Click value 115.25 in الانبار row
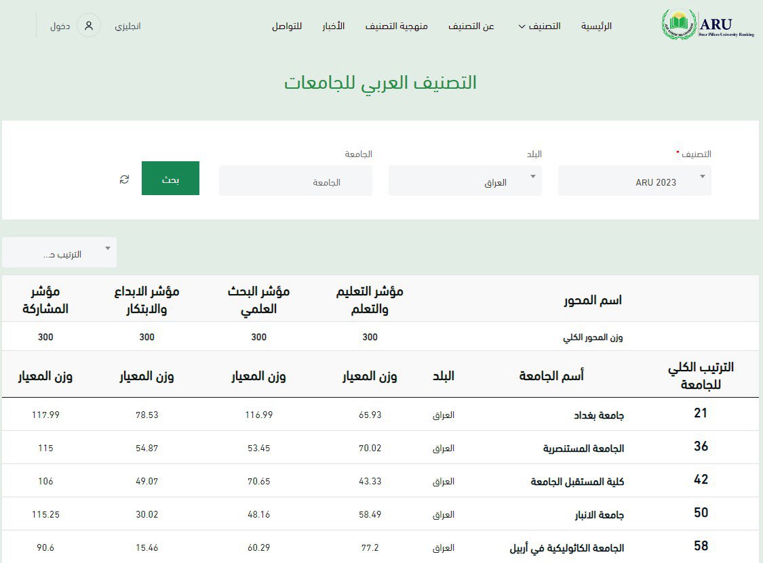 (45, 514)
